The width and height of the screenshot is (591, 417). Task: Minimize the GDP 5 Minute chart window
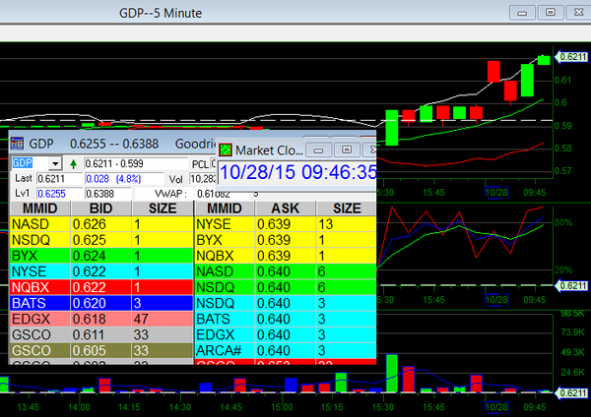pyautogui.click(x=523, y=12)
